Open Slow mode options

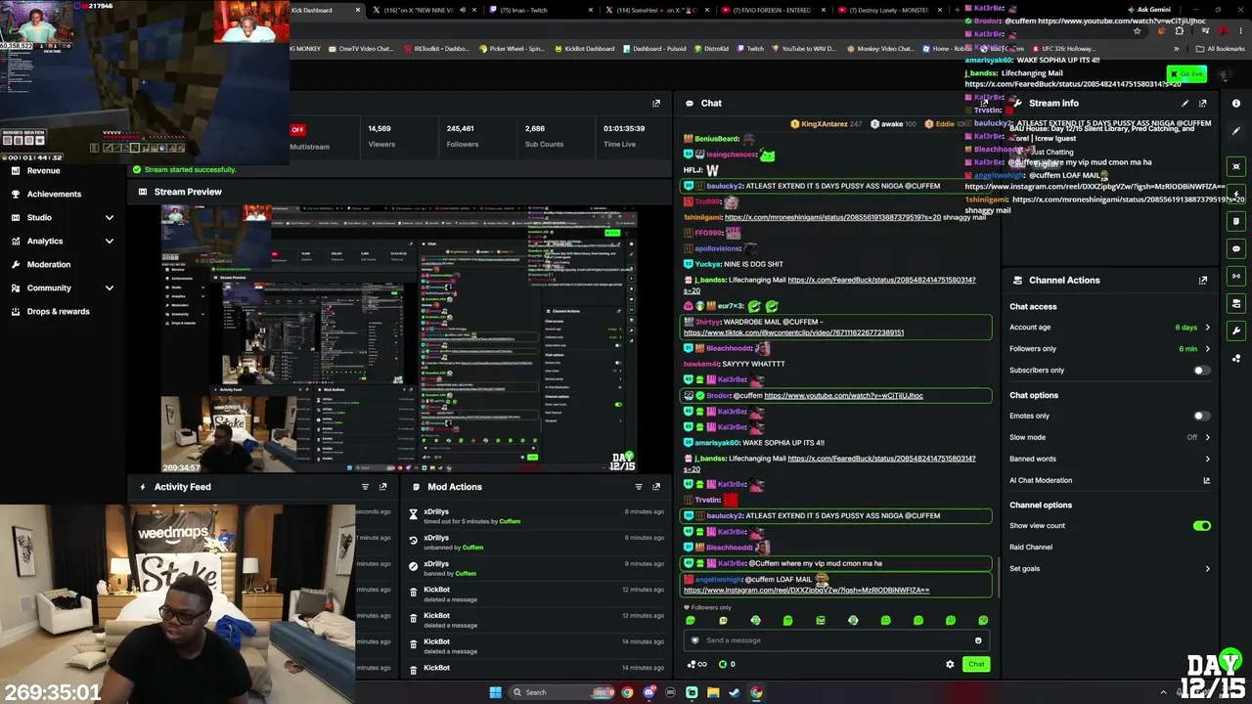[x=1110, y=437]
